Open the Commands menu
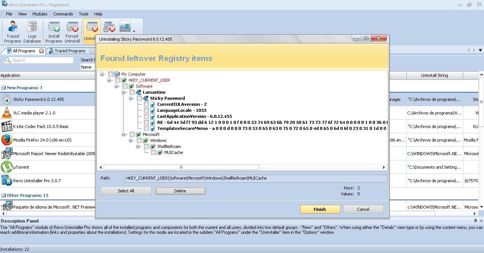Image resolution: width=484 pixels, height=253 pixels. point(63,14)
